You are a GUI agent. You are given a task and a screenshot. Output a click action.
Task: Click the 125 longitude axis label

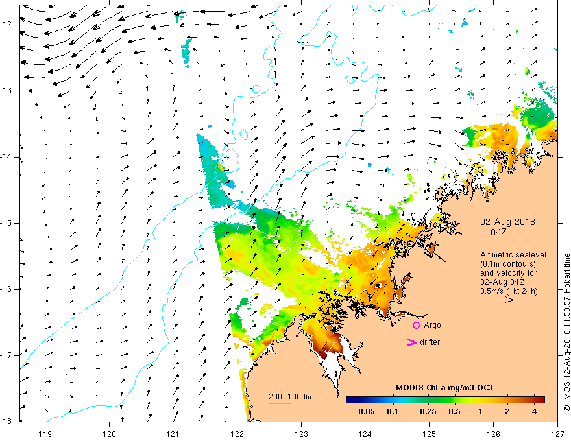[x=430, y=434]
